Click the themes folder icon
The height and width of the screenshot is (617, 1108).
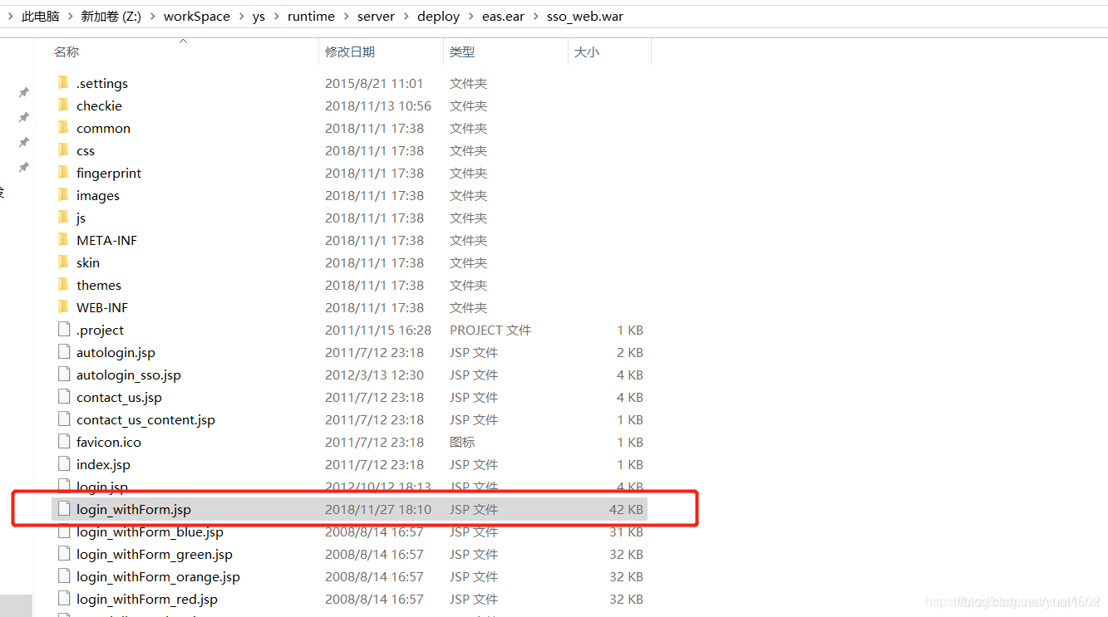point(63,285)
